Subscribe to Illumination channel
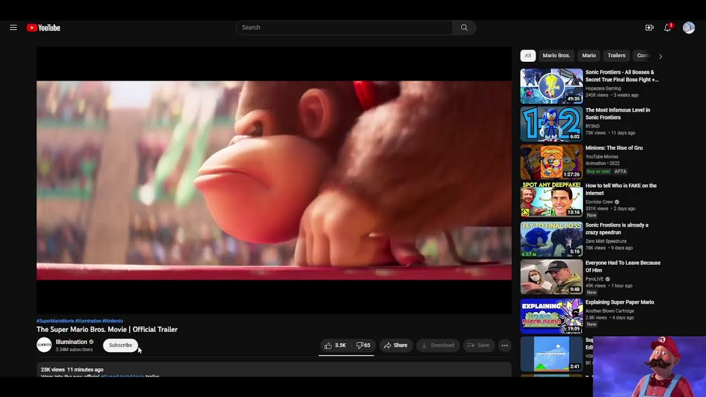This screenshot has width=706, height=397. click(120, 345)
